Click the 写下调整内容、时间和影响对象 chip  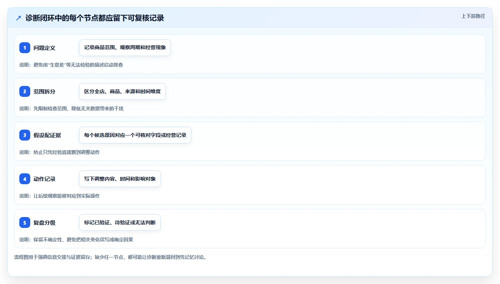[120, 179]
